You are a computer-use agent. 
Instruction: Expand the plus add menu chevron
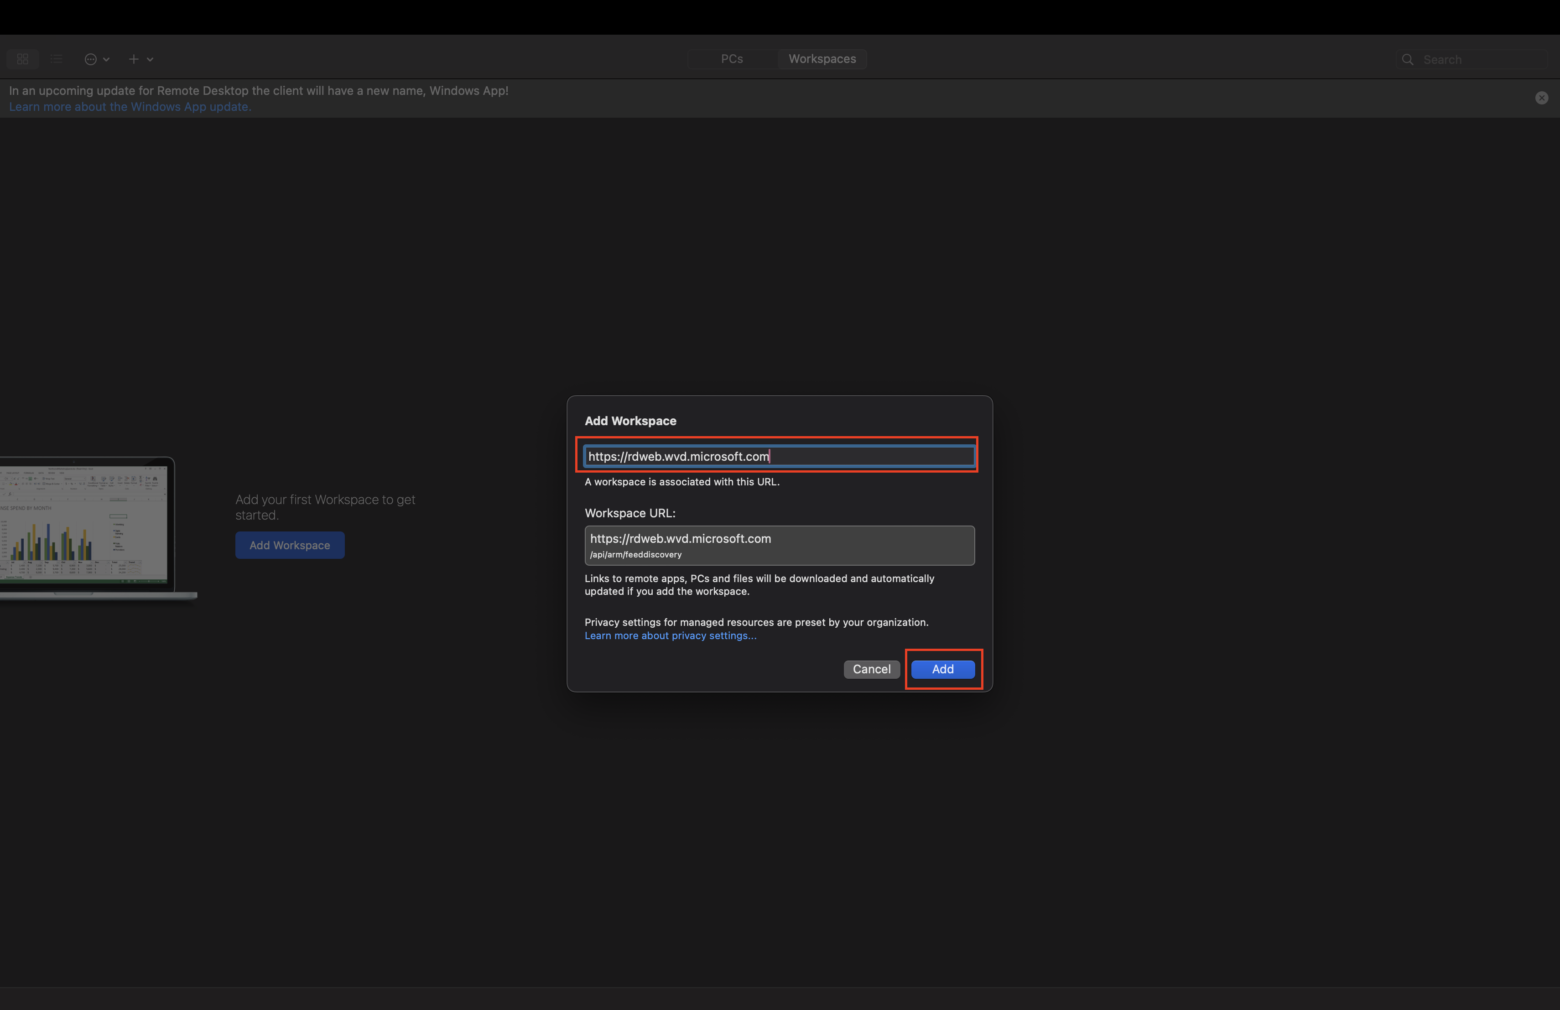150,60
